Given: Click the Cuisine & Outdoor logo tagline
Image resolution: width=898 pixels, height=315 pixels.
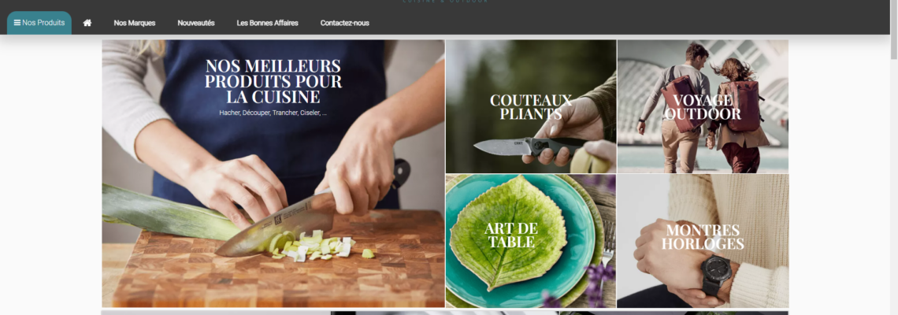Looking at the screenshot, I should 446,2.
